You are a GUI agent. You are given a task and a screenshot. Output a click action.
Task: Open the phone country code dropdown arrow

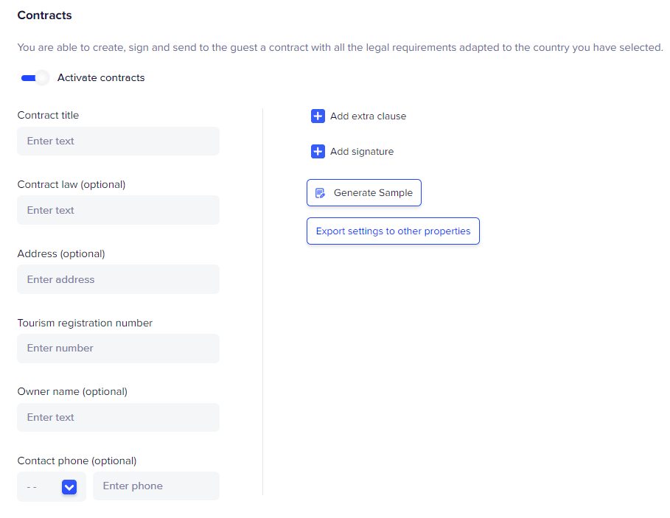click(69, 487)
